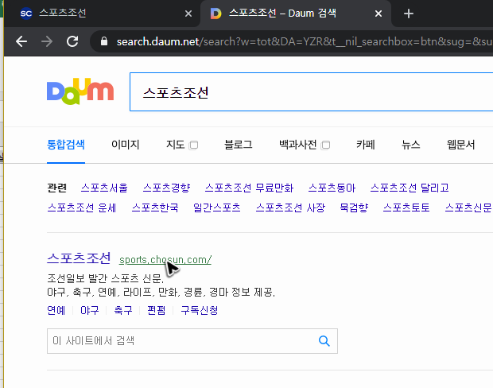Open the 스포츠조선 site result title
493x388 pixels.
[79, 258]
